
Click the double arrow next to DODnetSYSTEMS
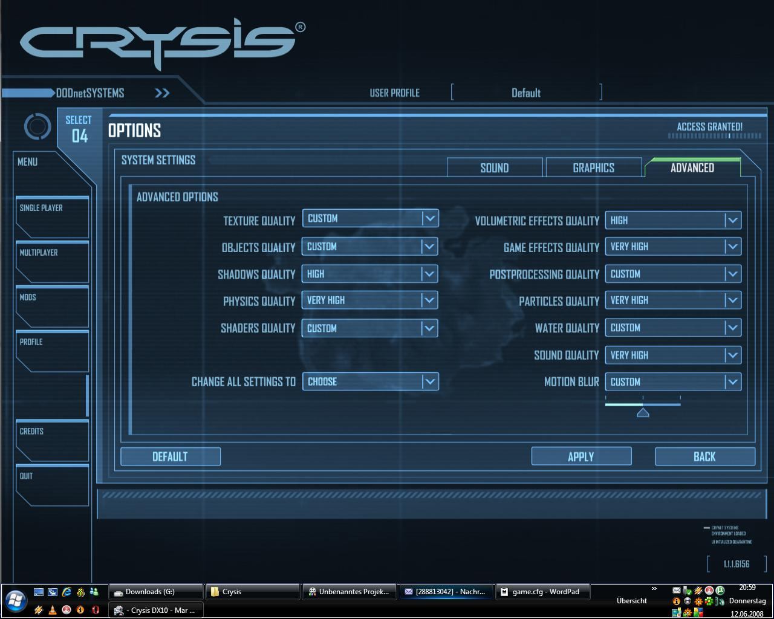point(162,93)
